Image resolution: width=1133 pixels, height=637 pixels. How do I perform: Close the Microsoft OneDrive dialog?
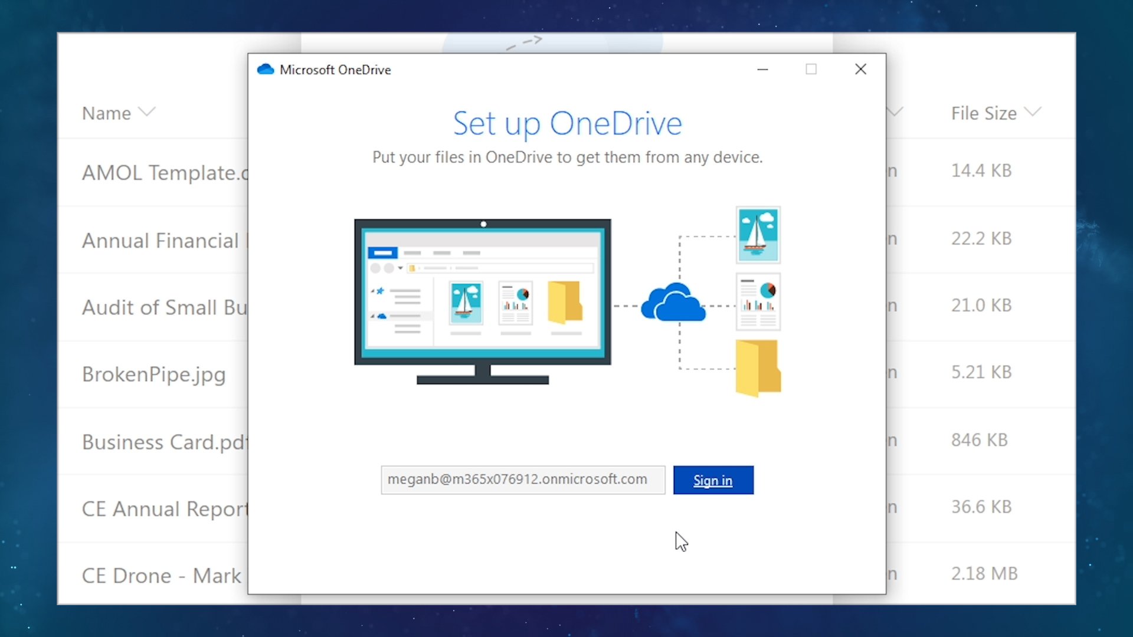click(x=860, y=70)
